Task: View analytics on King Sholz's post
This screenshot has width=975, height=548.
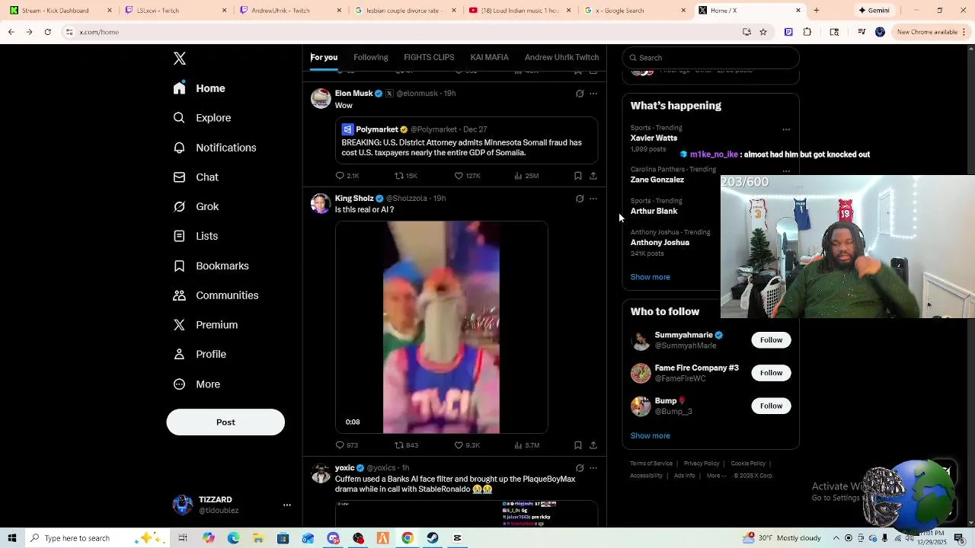Action: [527, 445]
